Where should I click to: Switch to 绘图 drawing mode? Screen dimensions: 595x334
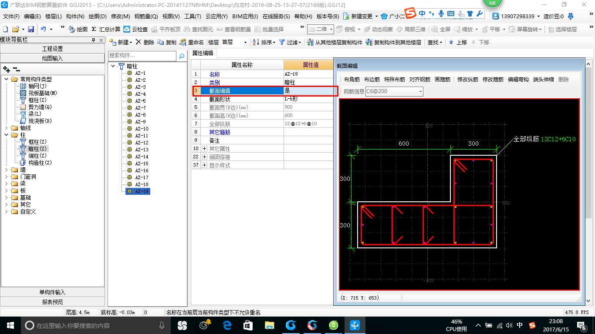pos(78,29)
